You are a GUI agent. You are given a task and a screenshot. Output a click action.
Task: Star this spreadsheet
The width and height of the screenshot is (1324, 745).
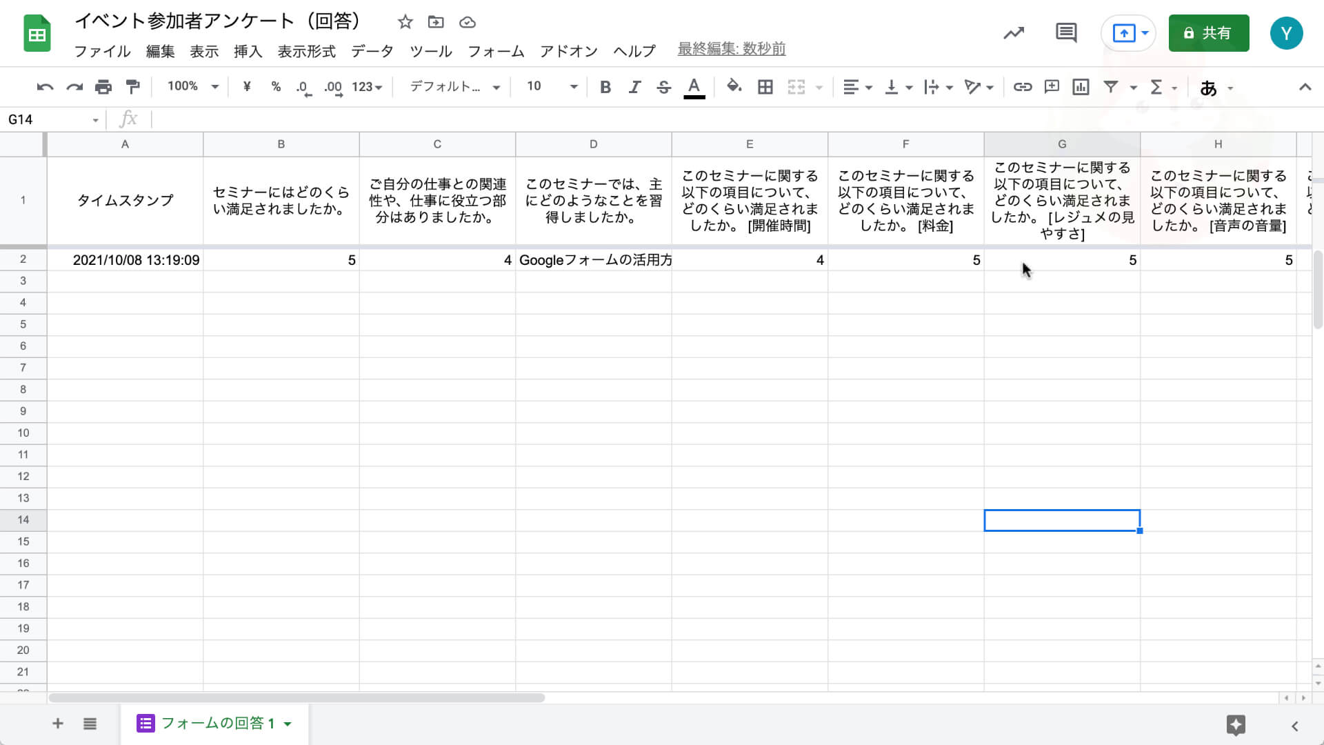(405, 22)
